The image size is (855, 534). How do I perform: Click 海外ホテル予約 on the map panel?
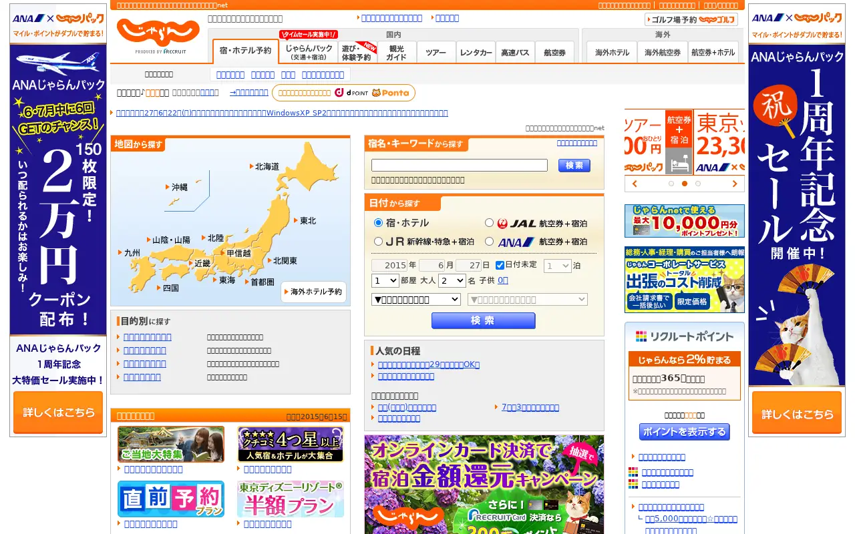314,292
